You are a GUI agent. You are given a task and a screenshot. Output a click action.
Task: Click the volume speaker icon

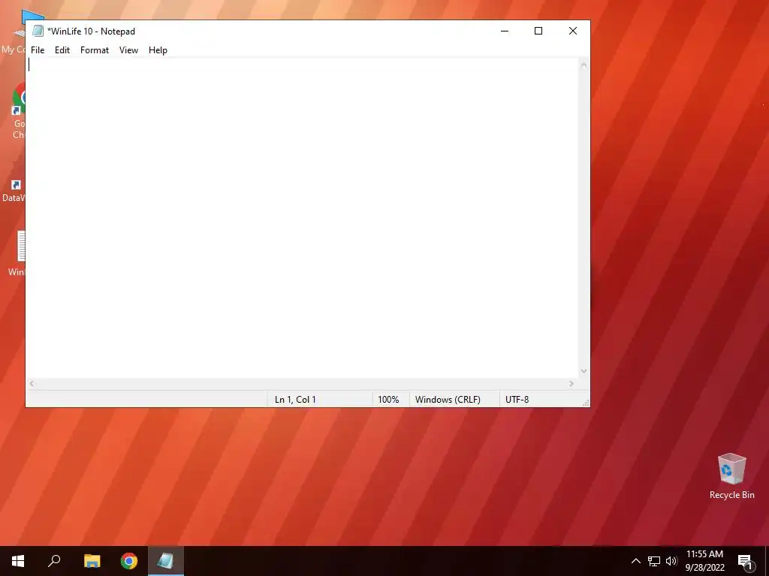pyautogui.click(x=671, y=561)
